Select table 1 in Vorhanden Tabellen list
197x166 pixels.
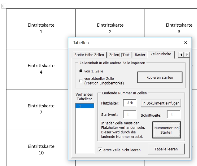pos(85,106)
